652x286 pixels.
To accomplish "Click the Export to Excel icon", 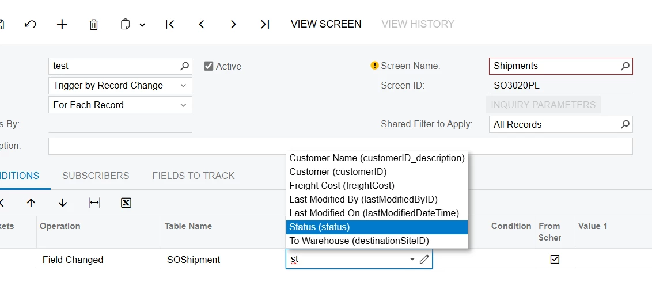I will (126, 203).
